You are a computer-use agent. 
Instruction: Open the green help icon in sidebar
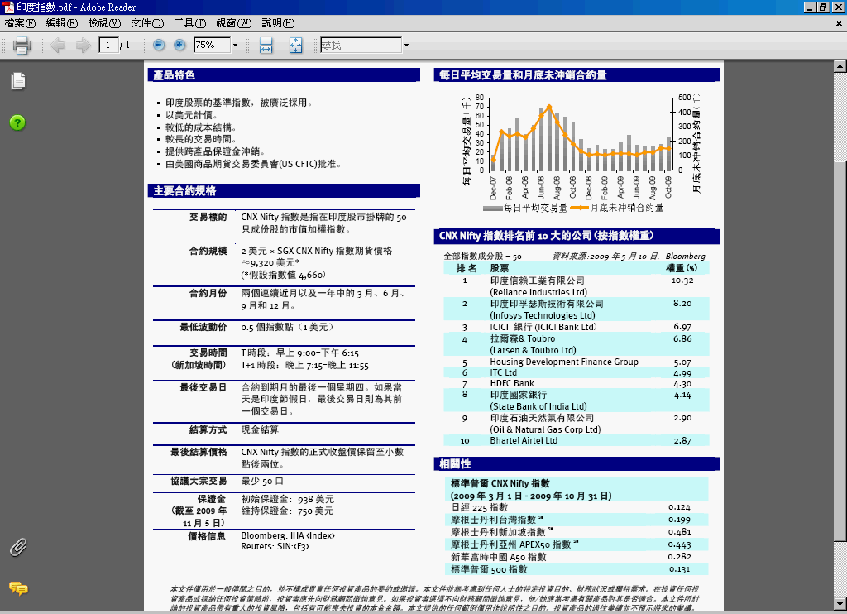(17, 122)
